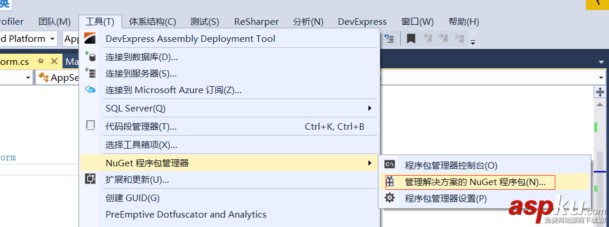Open the 帮助(H) menu

point(464,22)
